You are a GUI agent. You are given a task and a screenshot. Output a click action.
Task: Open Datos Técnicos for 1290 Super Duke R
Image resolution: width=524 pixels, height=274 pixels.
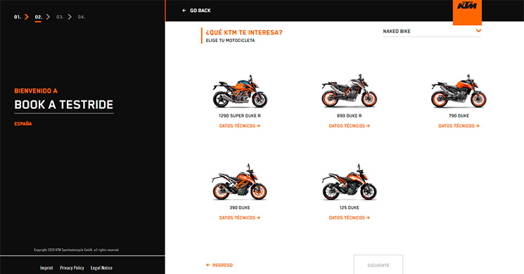tap(240, 126)
